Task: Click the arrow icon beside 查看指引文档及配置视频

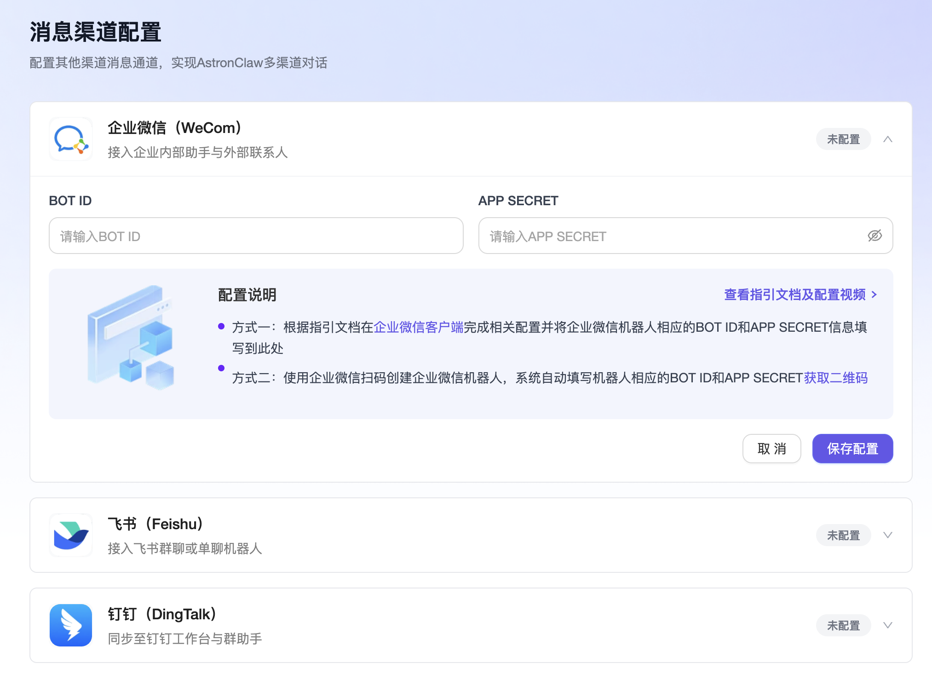Action: pos(874,295)
